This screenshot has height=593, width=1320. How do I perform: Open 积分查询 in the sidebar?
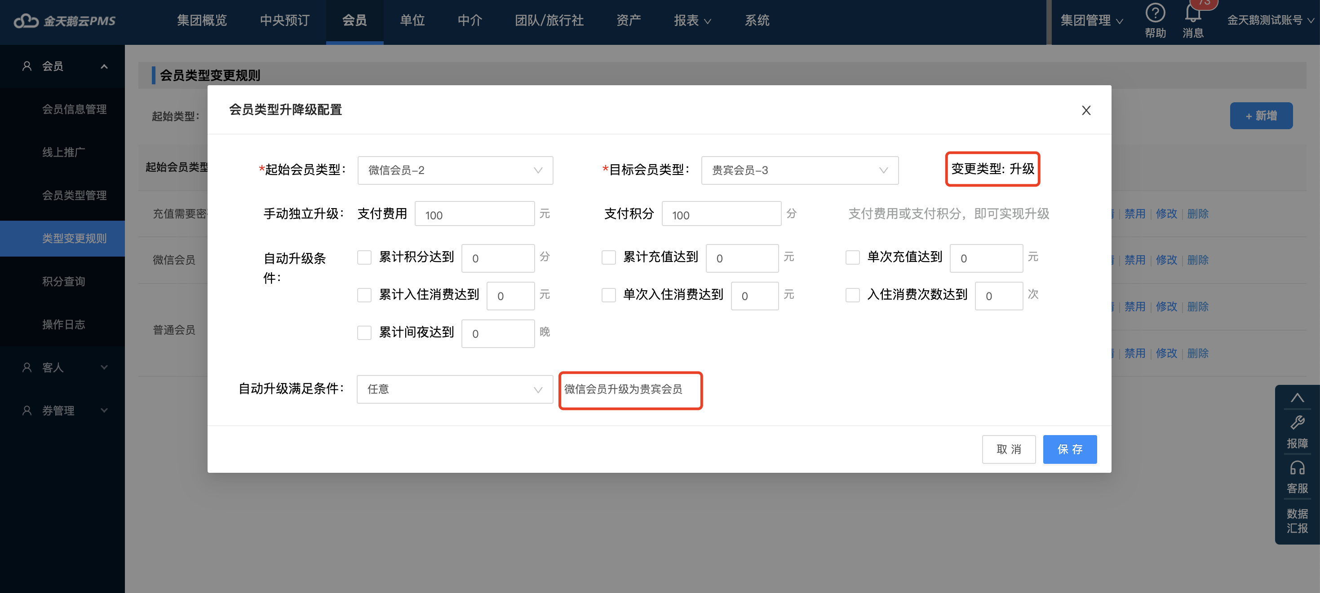click(62, 281)
